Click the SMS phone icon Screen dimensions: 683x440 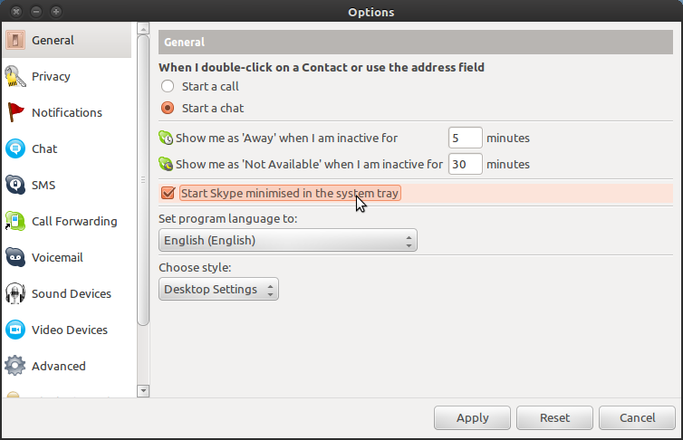[x=15, y=186]
